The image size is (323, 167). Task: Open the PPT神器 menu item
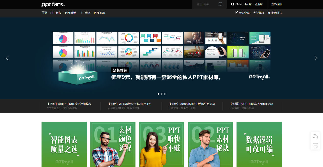[x=99, y=13]
